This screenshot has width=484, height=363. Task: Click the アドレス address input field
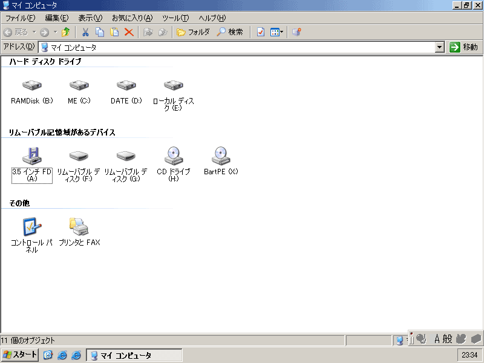coord(237,48)
